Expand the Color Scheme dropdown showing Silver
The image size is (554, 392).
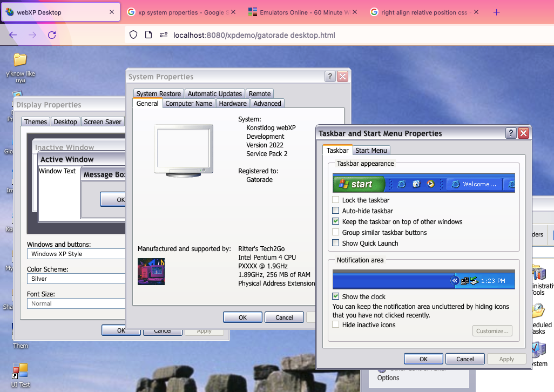[x=76, y=279]
